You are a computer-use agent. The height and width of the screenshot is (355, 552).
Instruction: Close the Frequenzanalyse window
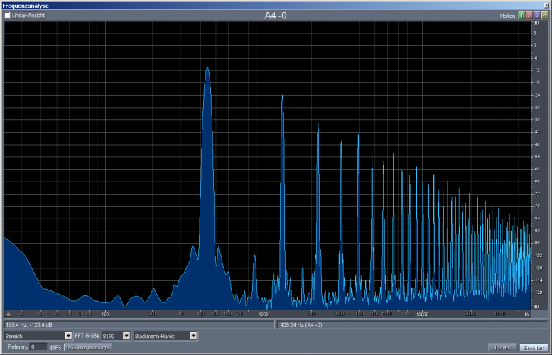coord(546,5)
